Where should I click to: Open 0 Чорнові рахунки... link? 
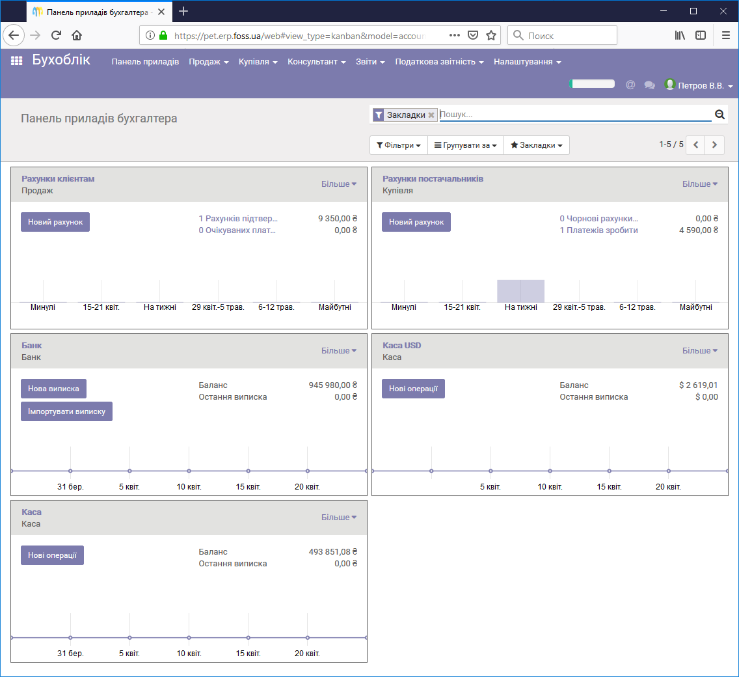pos(598,219)
